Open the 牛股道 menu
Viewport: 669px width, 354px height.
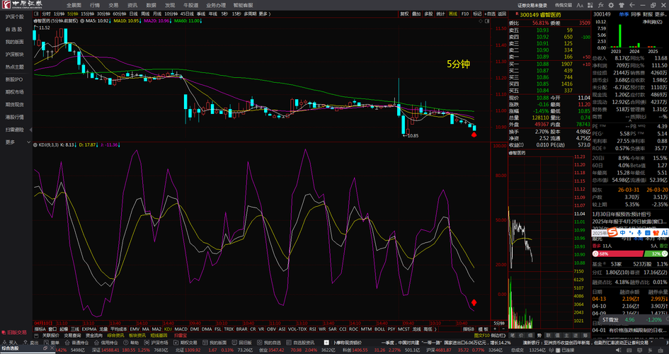[190, 5]
